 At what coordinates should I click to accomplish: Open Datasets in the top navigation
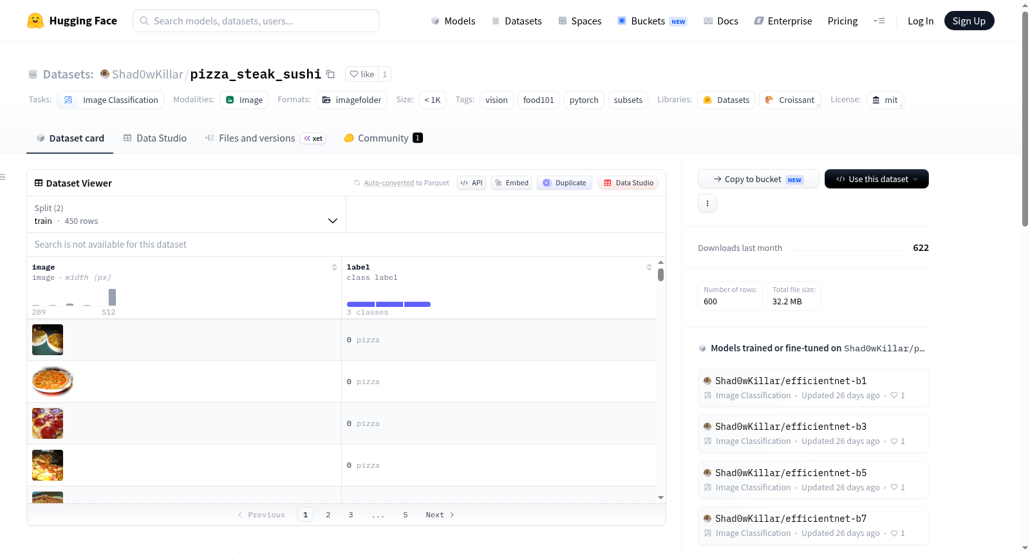click(517, 21)
